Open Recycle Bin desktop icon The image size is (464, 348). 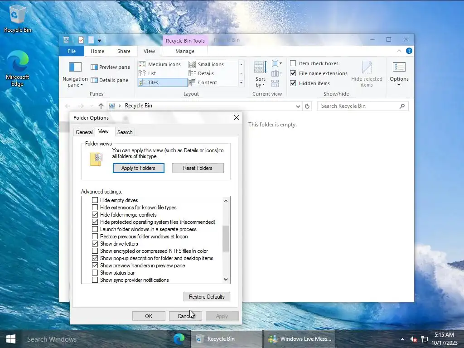point(18,18)
